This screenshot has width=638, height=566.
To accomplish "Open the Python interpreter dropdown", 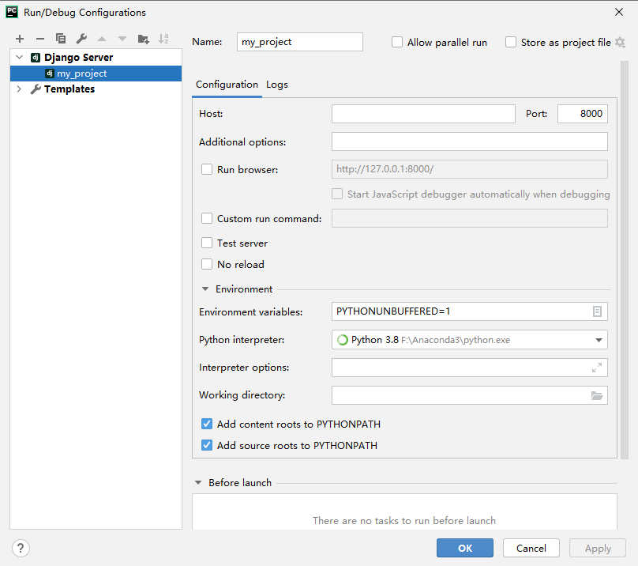I will point(599,340).
